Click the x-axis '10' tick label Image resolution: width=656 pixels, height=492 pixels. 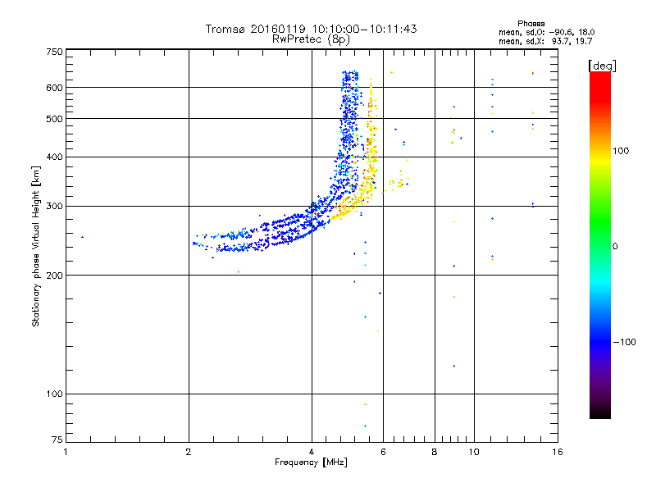pos(474,452)
